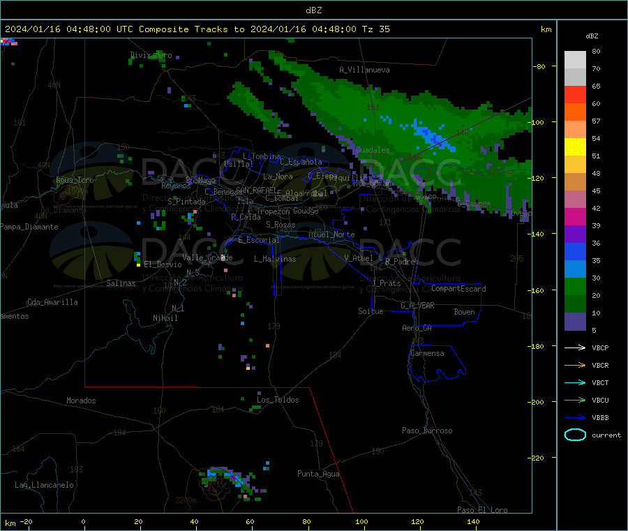Viewport: 628px width, 531px height.
Task: Click the L_Malvinas label
Action: [x=275, y=259]
